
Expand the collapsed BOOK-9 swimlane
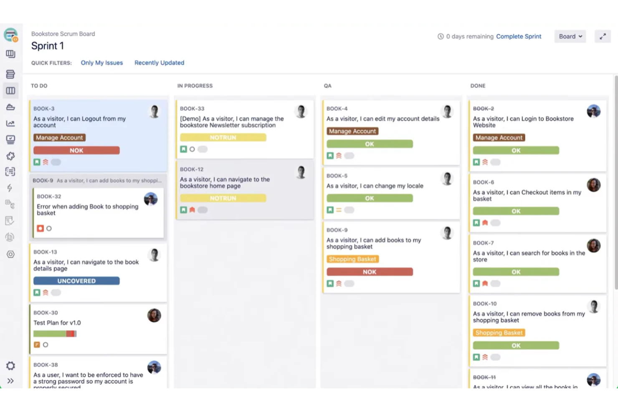(x=97, y=180)
